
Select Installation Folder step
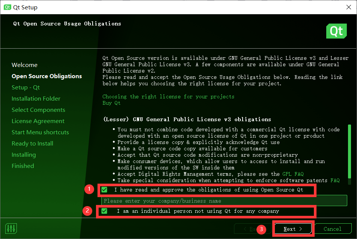36,99
